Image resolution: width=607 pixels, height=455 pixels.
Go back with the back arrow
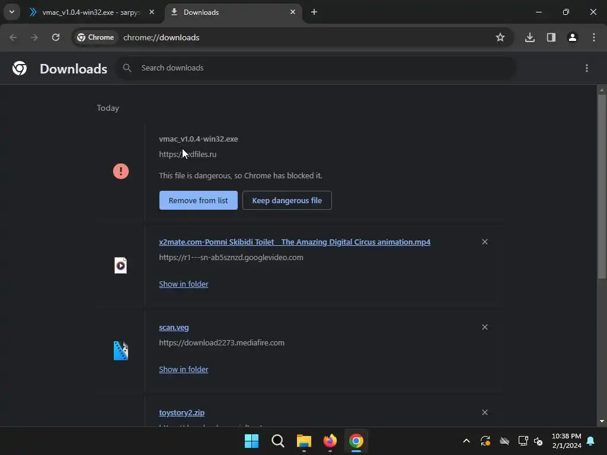pos(13,37)
